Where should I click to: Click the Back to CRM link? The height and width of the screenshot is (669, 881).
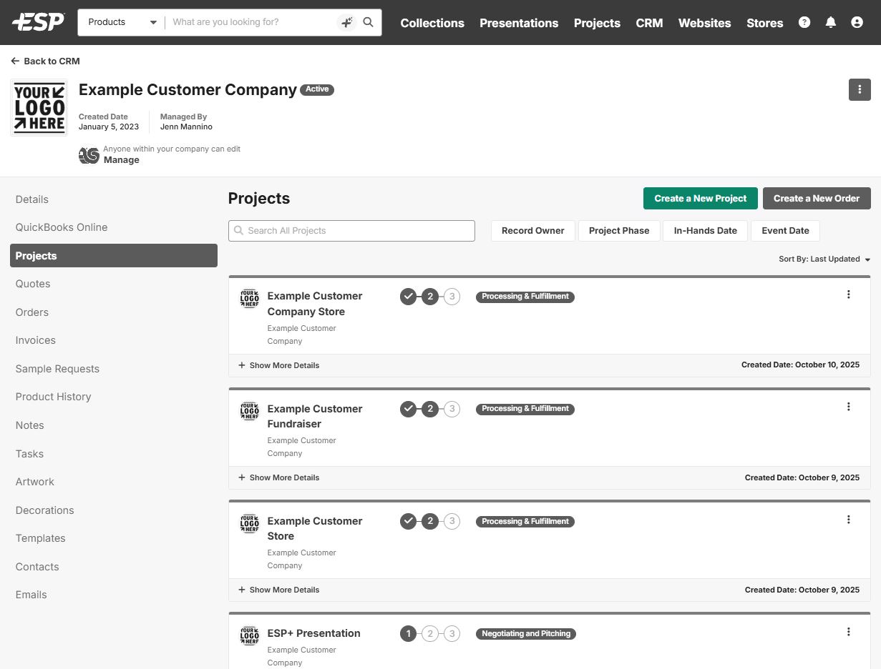point(45,61)
